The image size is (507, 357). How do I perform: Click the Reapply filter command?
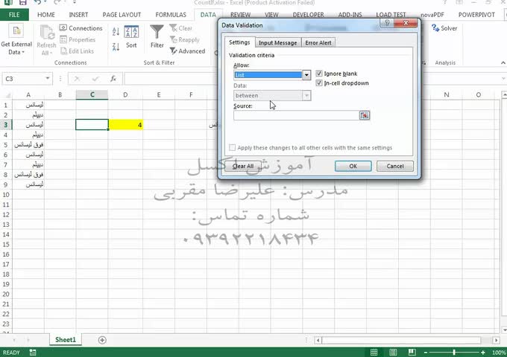click(x=185, y=39)
